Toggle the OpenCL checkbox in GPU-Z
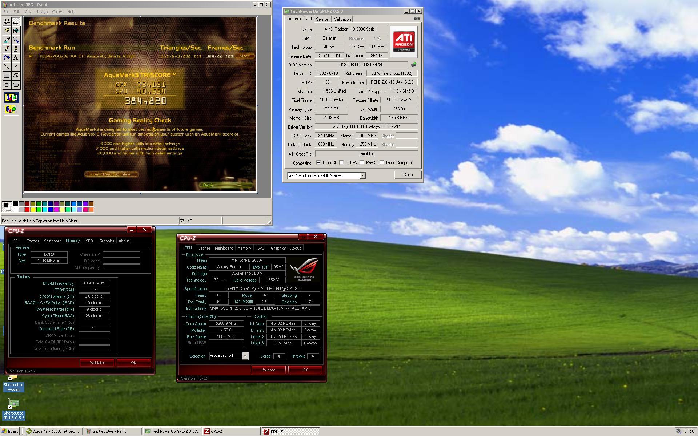This screenshot has height=436, width=698. pyautogui.click(x=318, y=163)
